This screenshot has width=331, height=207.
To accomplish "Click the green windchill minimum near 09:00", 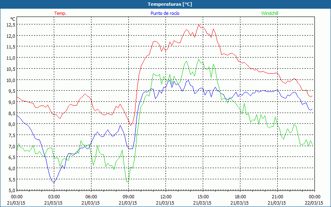I will pos(127,182).
